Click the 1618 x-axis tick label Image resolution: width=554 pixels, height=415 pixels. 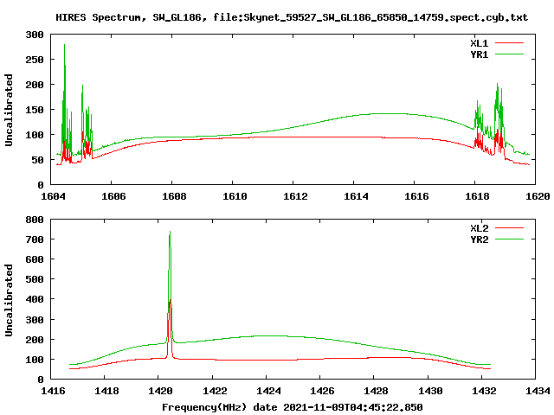477,196
